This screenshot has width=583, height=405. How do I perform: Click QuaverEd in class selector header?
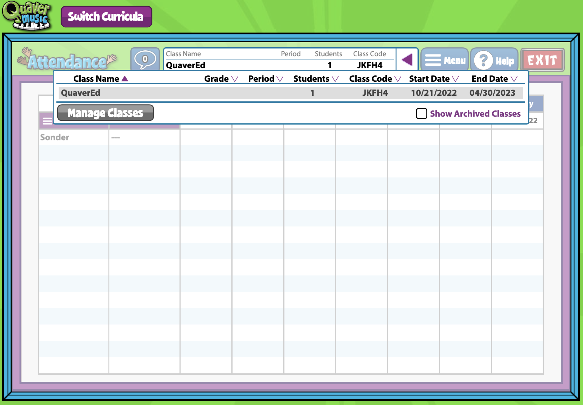pos(186,65)
